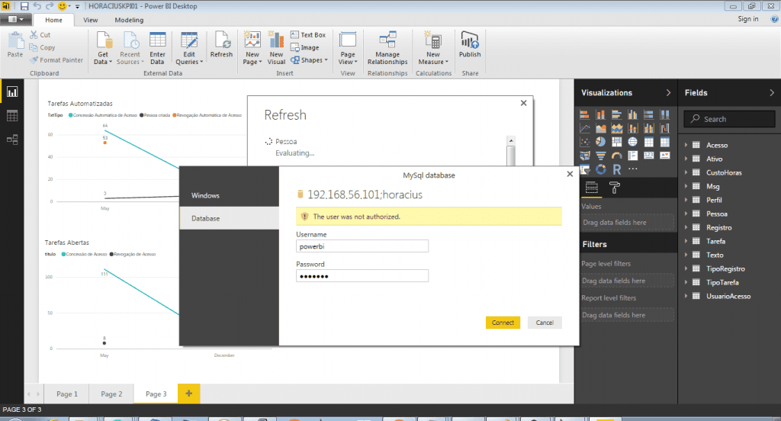The height and width of the screenshot is (421, 781).
Task: Click the Password input field
Action: (362, 276)
